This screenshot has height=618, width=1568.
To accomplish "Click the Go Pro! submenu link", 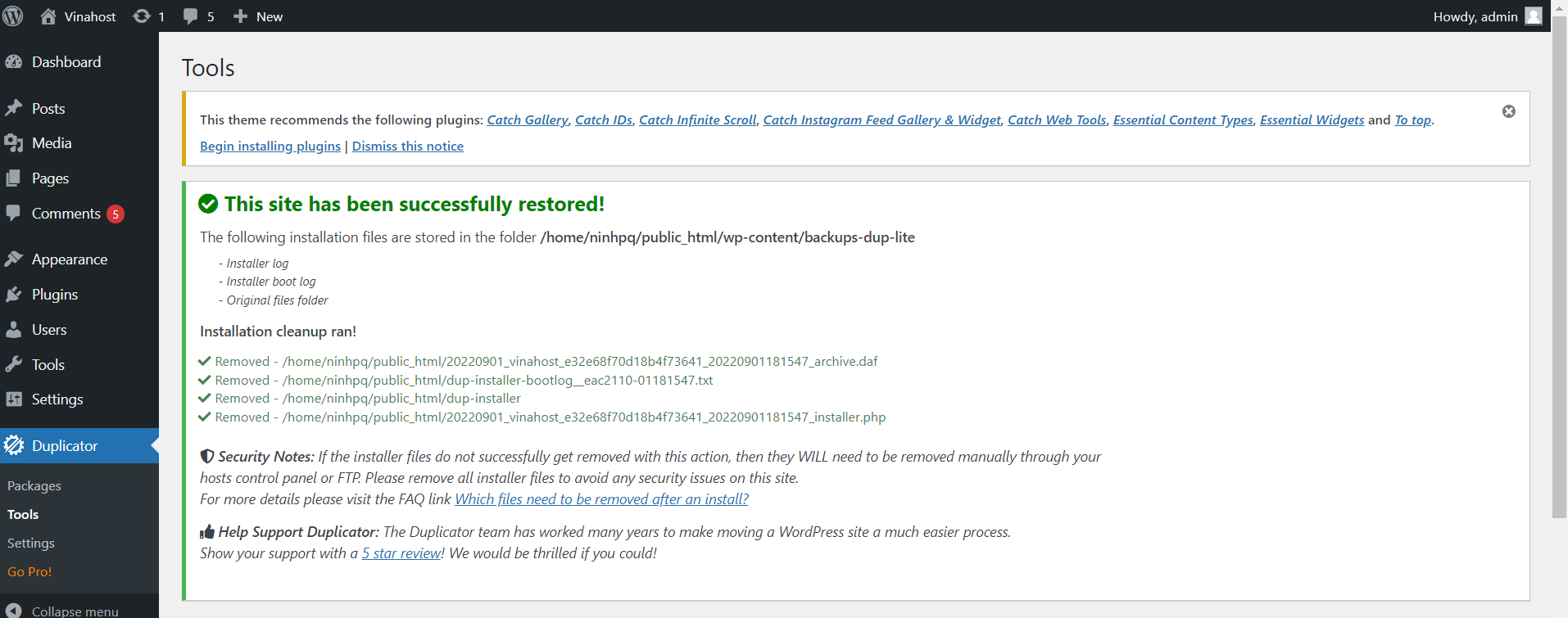I will point(29,572).
